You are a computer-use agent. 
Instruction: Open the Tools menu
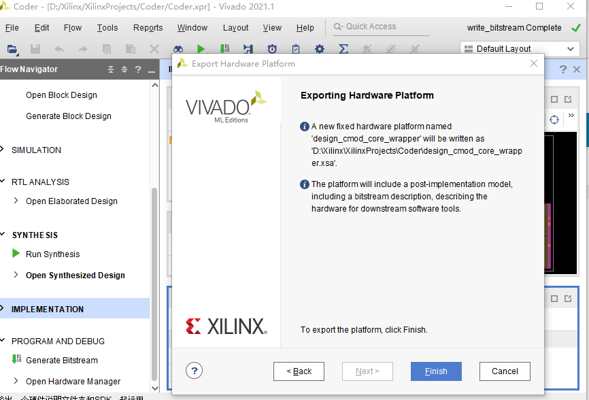tap(107, 28)
